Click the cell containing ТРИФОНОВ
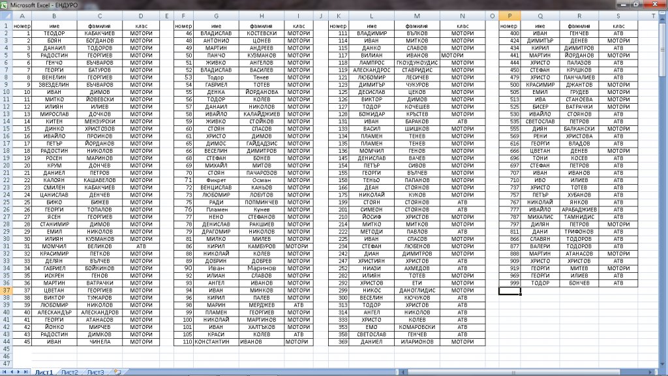This screenshot has width=668, height=376. (579, 232)
